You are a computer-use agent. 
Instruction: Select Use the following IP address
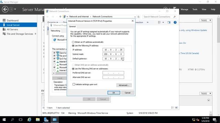[73, 46]
